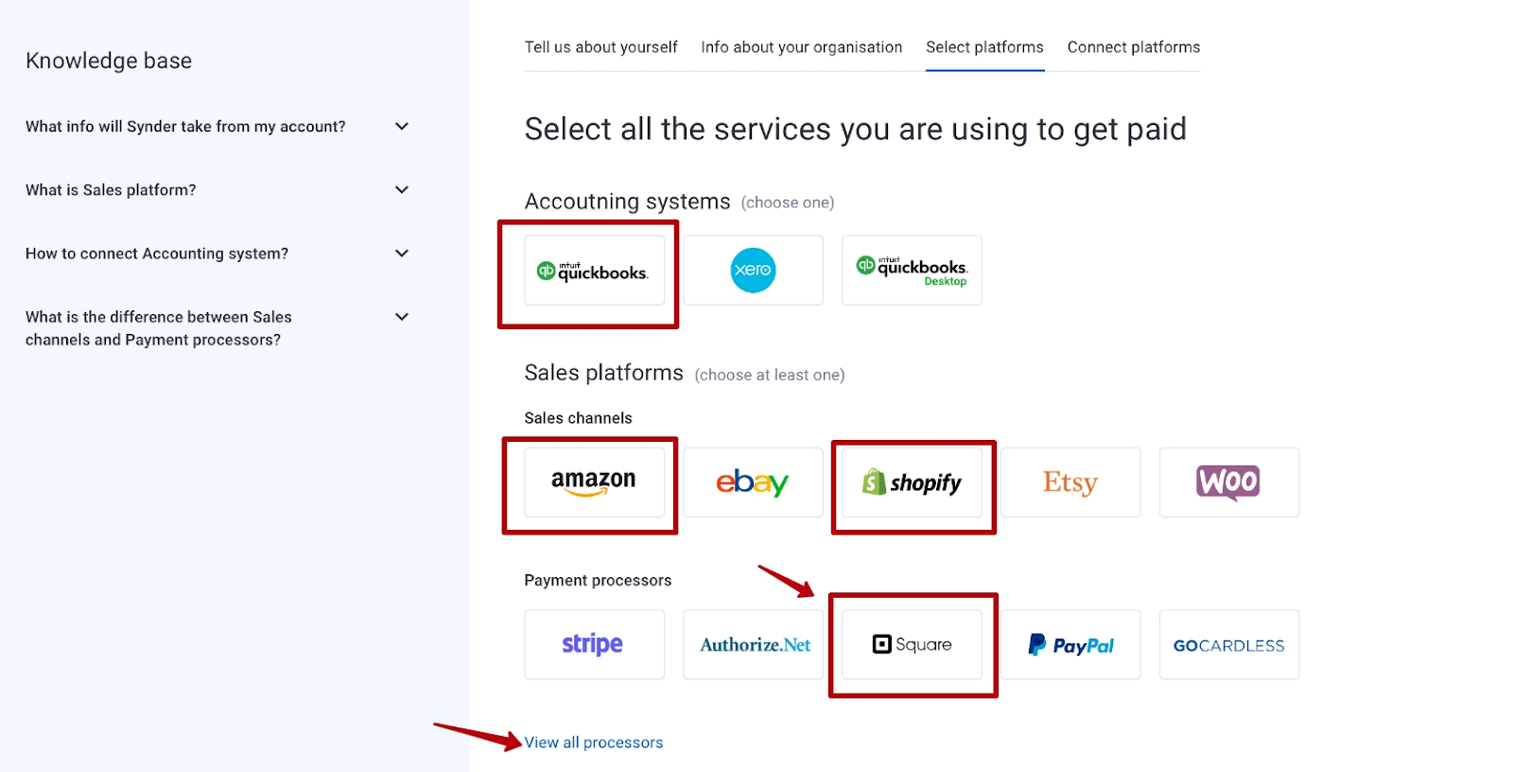Select the WooCommerce sales channel
Viewport: 1513px width, 772px height.
click(x=1227, y=482)
